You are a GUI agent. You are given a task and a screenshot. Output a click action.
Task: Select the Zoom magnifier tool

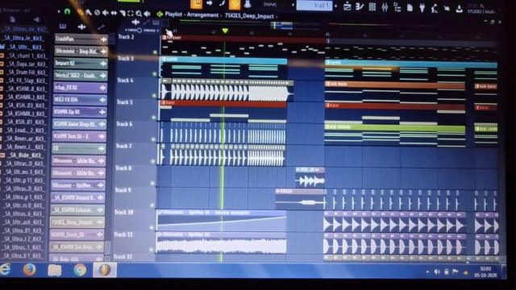139,14
